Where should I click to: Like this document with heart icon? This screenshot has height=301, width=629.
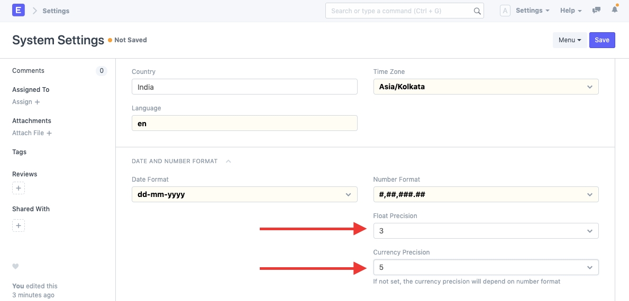tap(16, 266)
